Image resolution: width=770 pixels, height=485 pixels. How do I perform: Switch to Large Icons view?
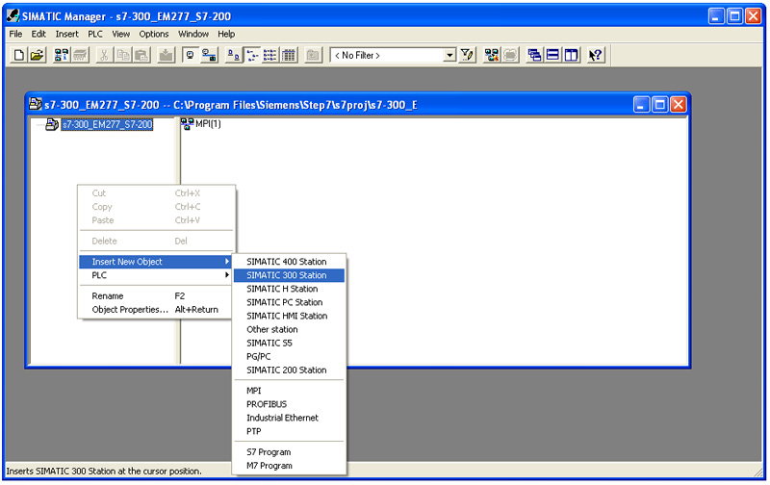[233, 55]
